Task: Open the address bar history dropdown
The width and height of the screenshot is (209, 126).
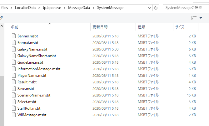Action: tap(150, 8)
